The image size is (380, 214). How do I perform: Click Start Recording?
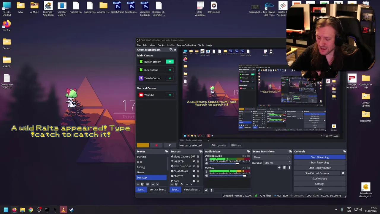point(320,163)
